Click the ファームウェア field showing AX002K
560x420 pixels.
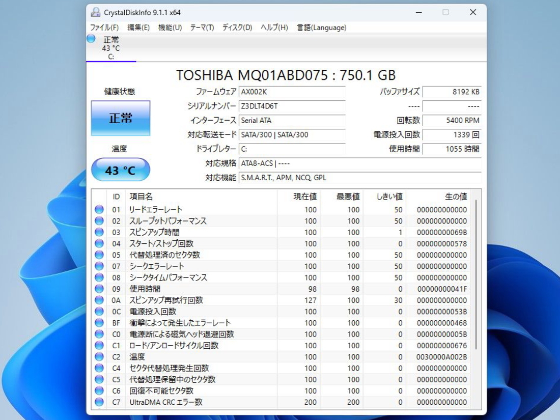(x=292, y=92)
